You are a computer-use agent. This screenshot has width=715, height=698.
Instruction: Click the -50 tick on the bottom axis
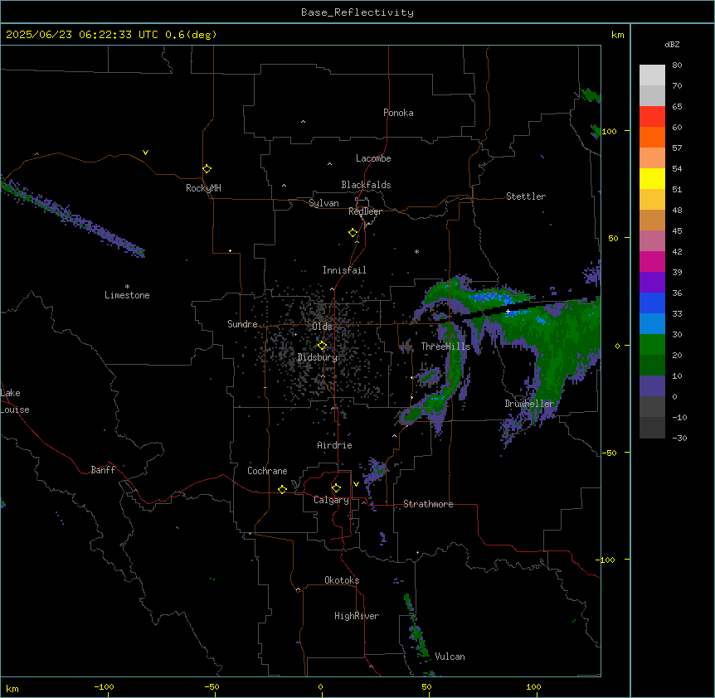click(x=212, y=686)
